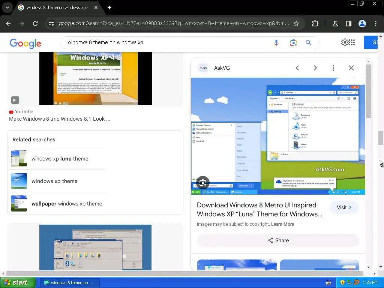Click the page vertical scrollbar thumb
This screenshot has height=288, width=384.
381,138
